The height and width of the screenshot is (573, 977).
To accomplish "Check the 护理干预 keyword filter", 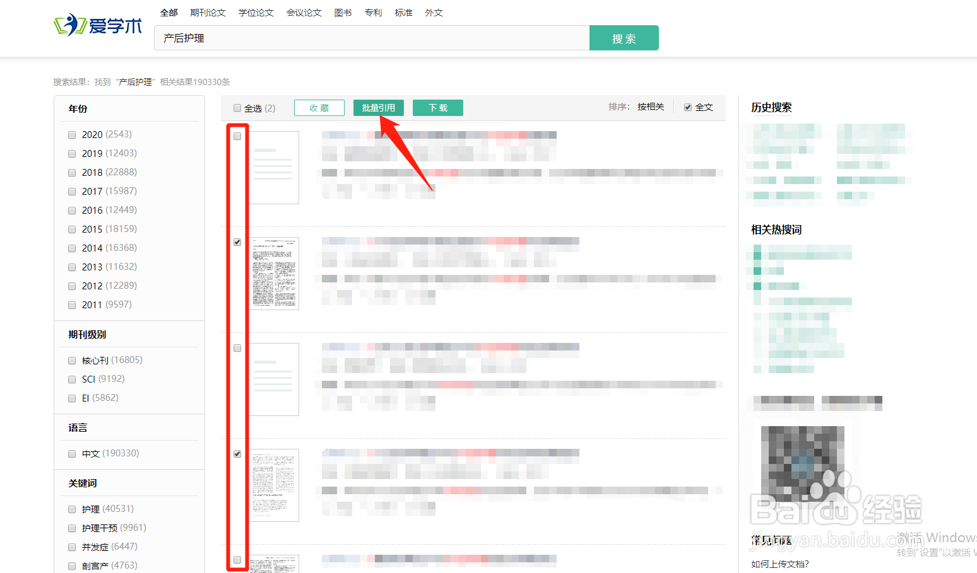I will coord(72,528).
